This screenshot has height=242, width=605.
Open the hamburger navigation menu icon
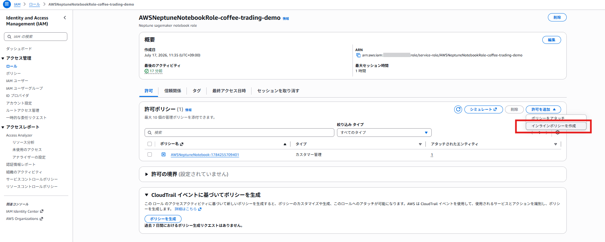pos(7,4)
